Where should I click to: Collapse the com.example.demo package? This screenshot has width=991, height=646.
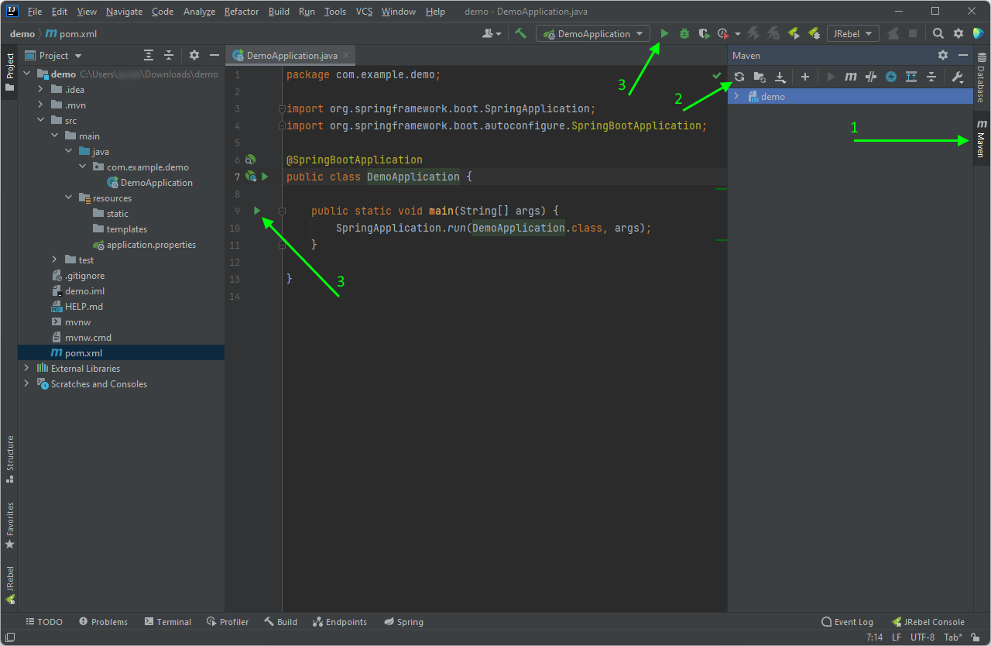tap(82, 167)
